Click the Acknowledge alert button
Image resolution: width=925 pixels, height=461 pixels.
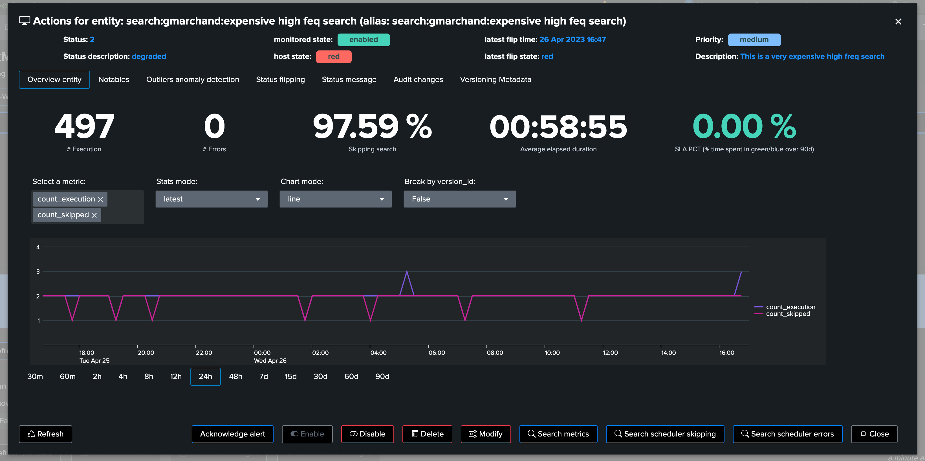[x=232, y=434]
